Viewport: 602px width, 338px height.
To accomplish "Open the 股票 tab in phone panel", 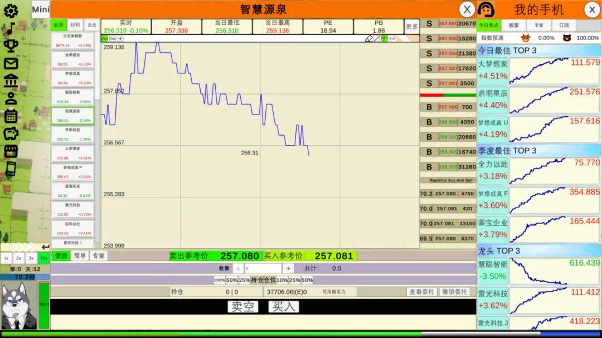I will [514, 25].
